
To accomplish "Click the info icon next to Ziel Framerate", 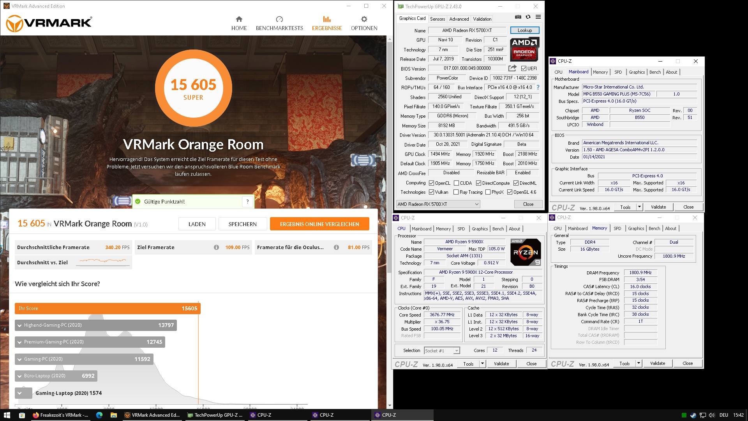I will coord(216,248).
